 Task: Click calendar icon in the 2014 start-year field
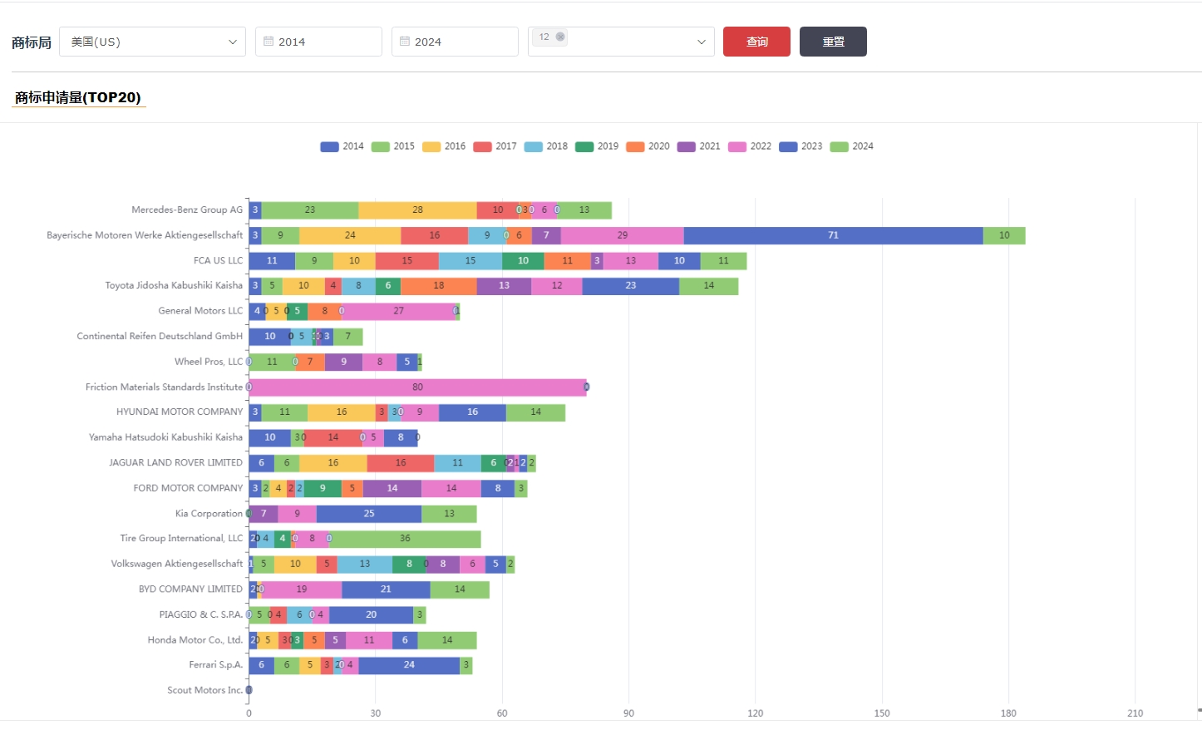[x=268, y=42]
